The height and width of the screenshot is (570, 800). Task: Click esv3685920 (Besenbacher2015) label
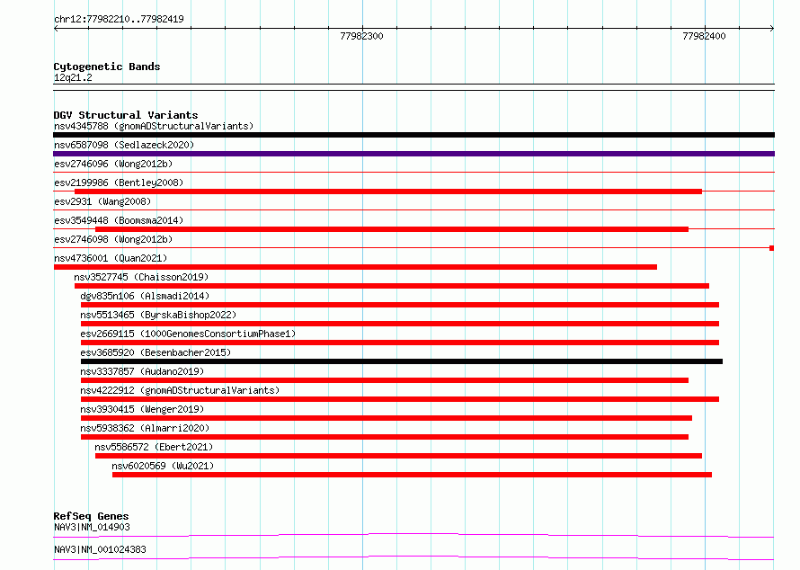click(x=156, y=352)
